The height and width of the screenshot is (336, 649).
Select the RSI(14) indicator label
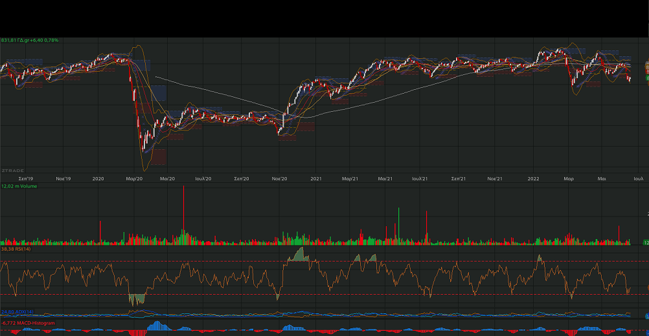click(x=16, y=249)
